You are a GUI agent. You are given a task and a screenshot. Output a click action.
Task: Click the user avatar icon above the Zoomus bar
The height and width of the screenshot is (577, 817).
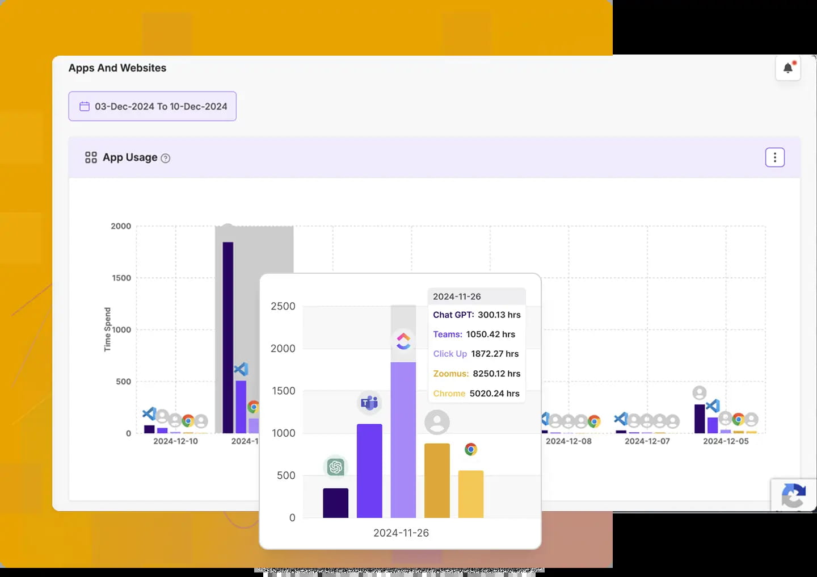(437, 422)
